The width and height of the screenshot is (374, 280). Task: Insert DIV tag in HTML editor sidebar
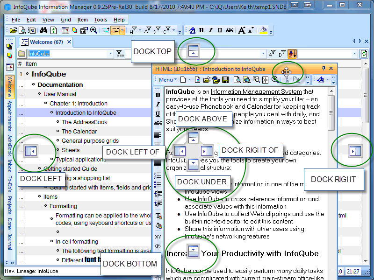pos(158,237)
